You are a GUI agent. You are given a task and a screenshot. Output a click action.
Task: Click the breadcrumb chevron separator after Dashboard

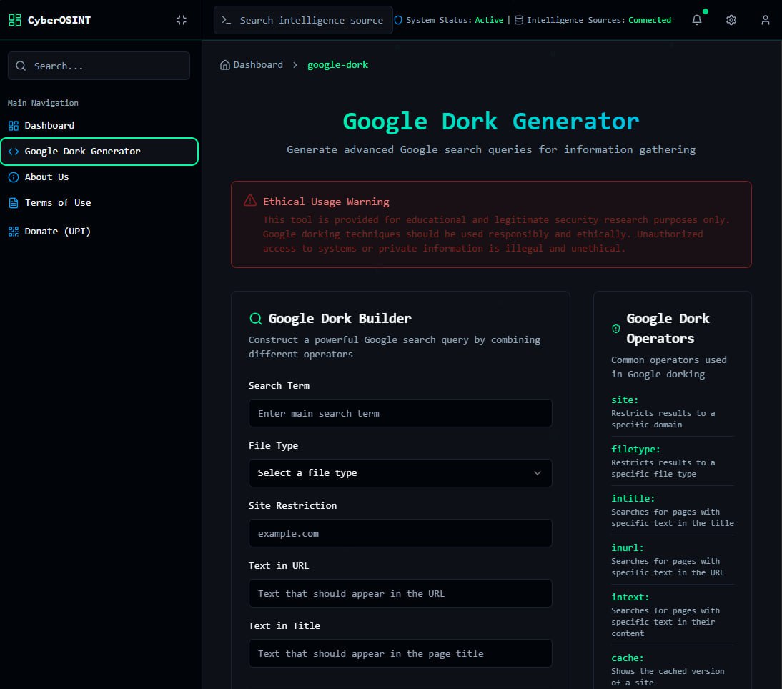pos(295,65)
